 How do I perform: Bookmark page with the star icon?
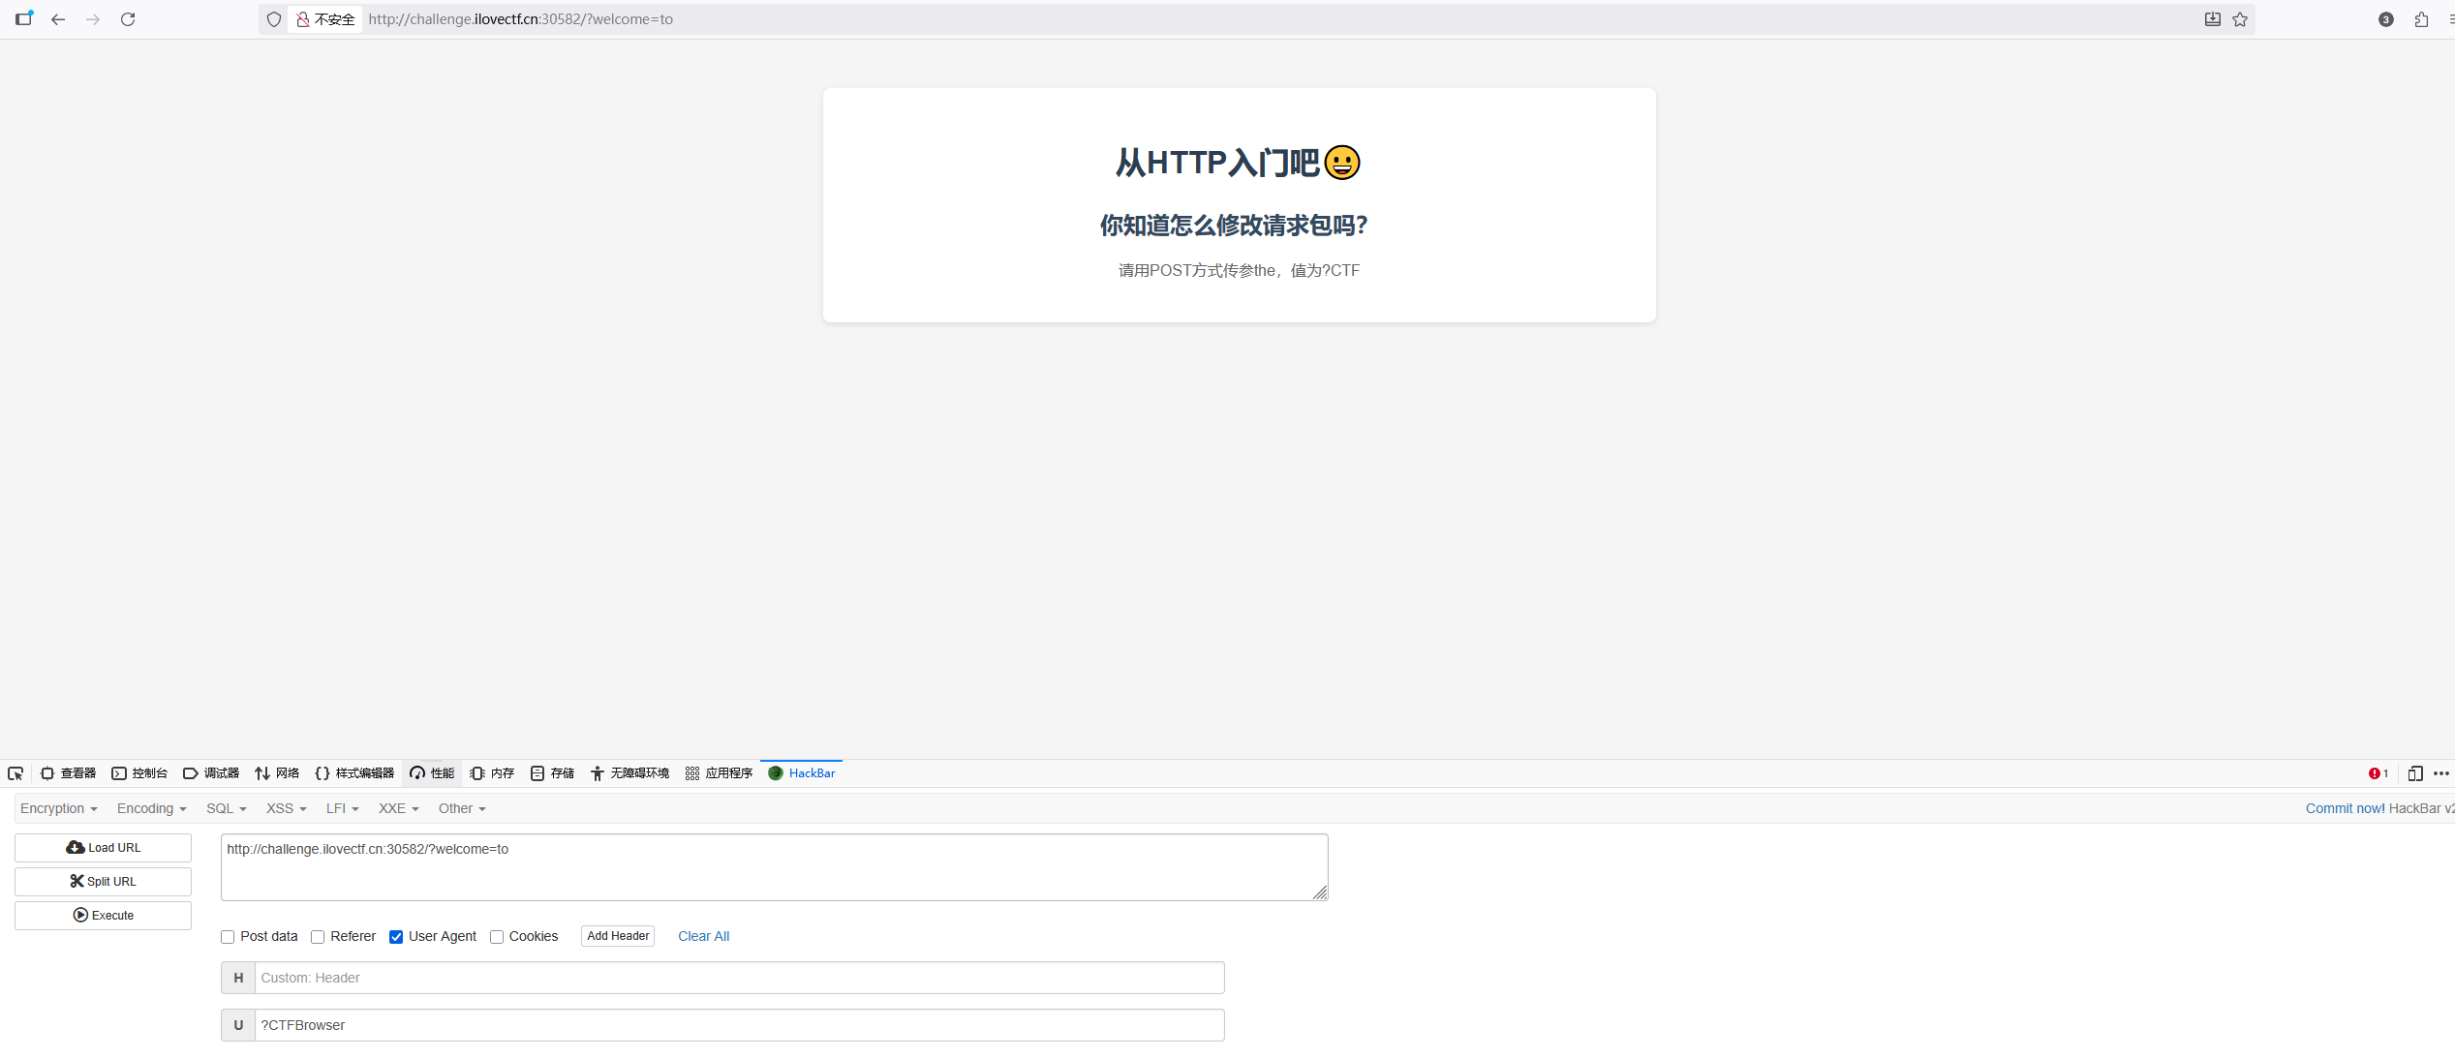pos(2240,19)
